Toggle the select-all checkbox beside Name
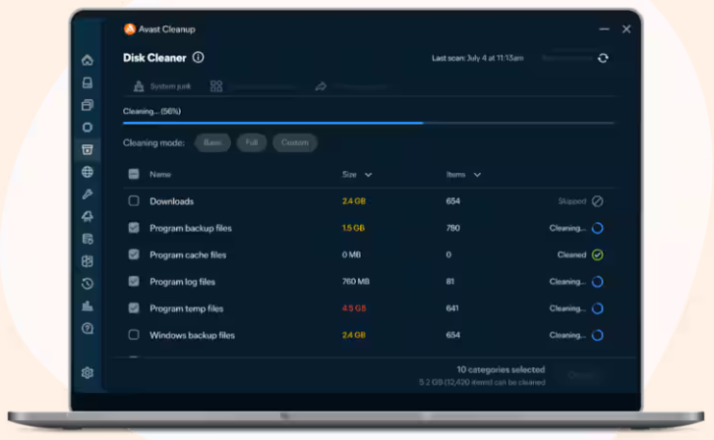Image resolution: width=714 pixels, height=440 pixels. point(134,174)
